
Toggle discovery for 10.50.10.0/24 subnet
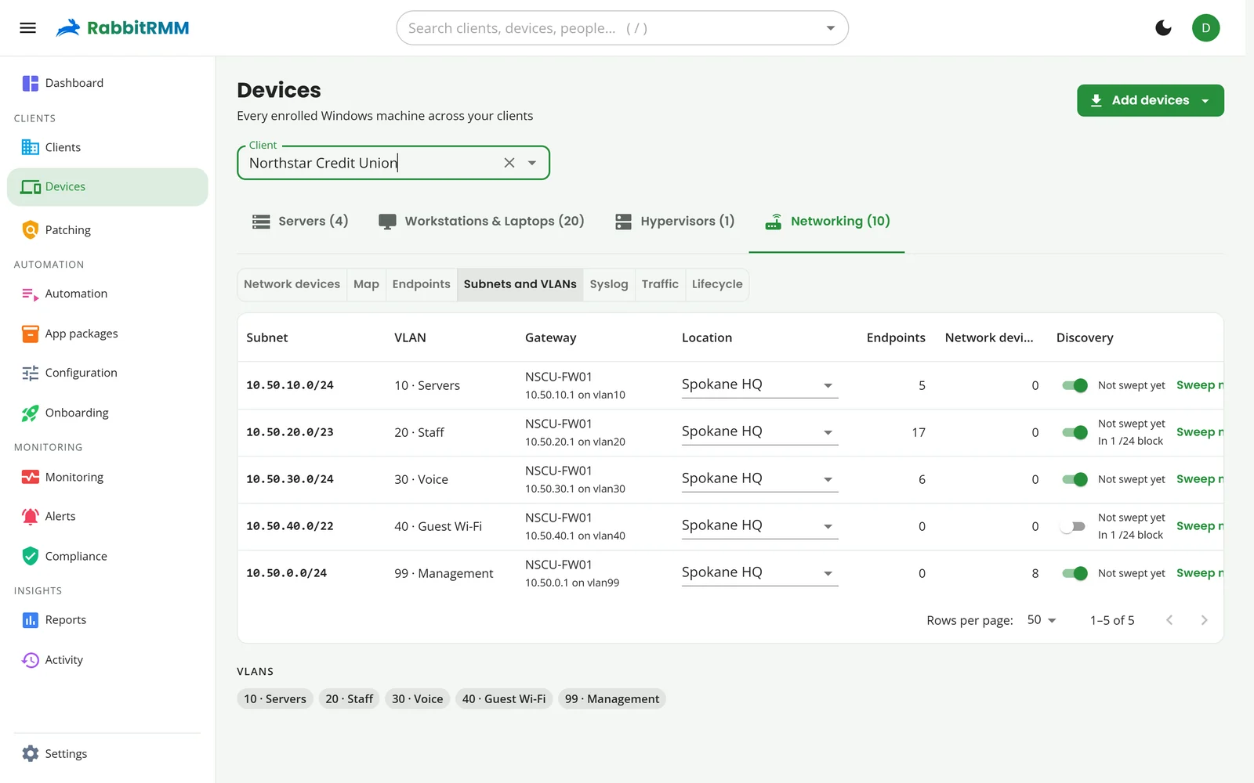1075,385
